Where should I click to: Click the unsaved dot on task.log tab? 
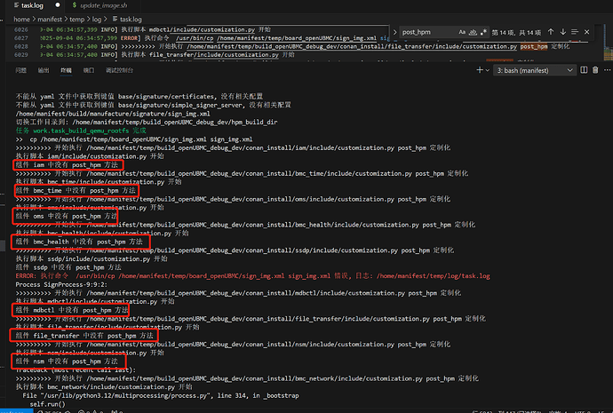coord(58,5)
